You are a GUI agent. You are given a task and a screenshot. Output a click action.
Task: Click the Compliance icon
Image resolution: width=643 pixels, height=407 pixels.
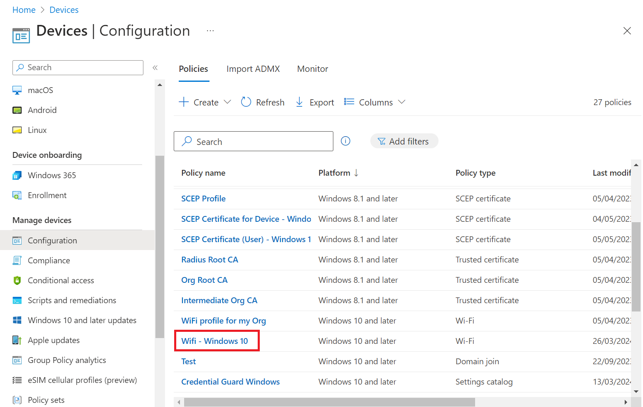pos(17,260)
